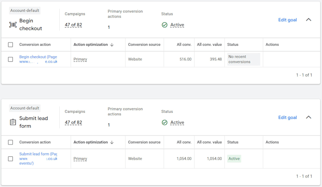The height and width of the screenshot is (187, 322).
Task: Collapse the Submit lead form goal card
Action: 309,117
